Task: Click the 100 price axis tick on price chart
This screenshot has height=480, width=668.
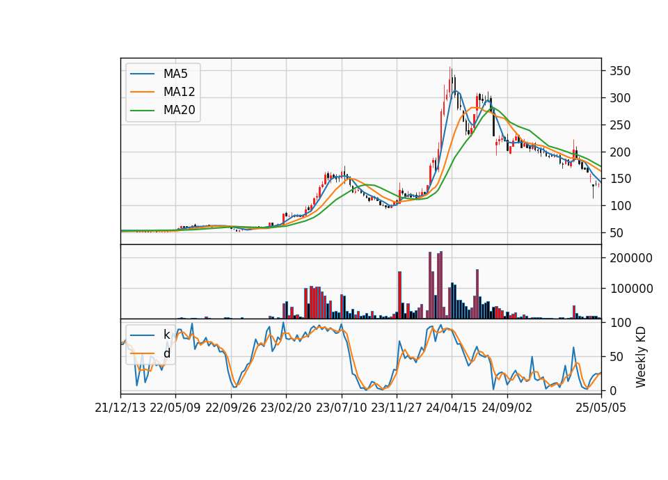Action: 620,206
